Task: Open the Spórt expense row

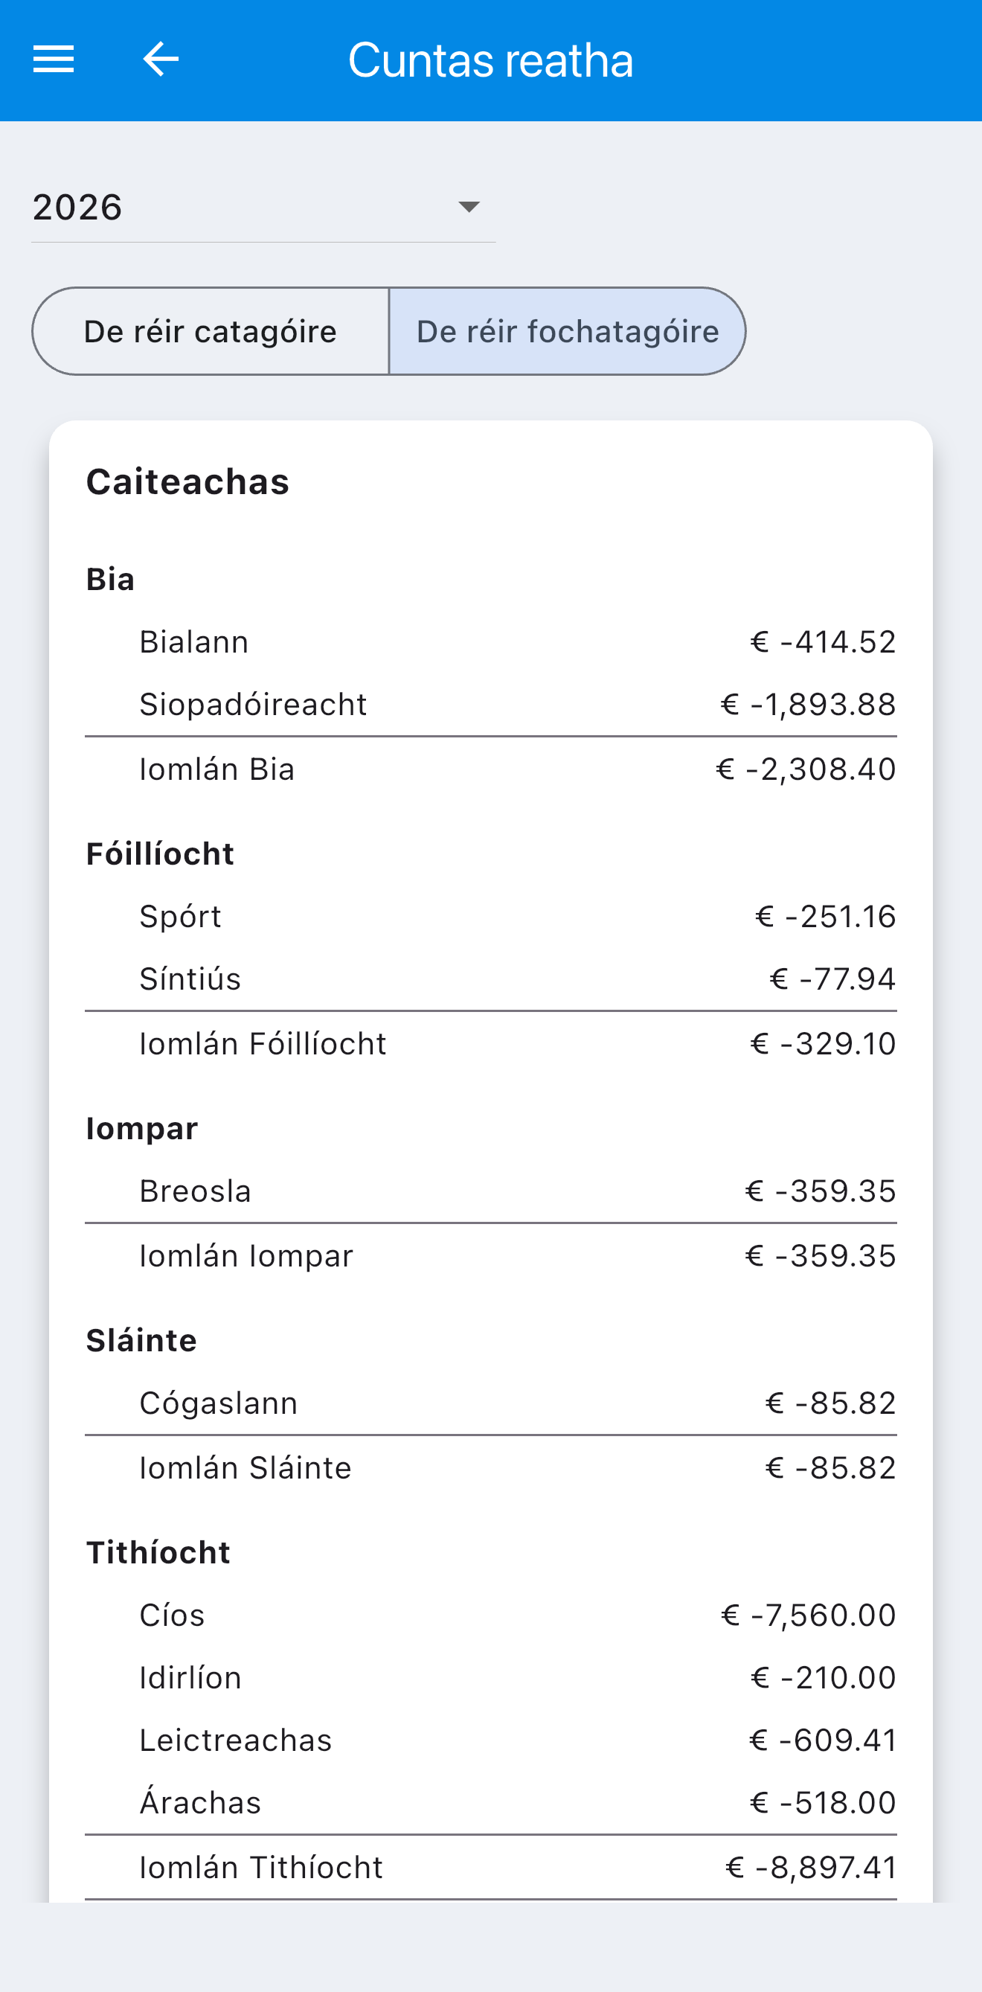Action: click(491, 916)
